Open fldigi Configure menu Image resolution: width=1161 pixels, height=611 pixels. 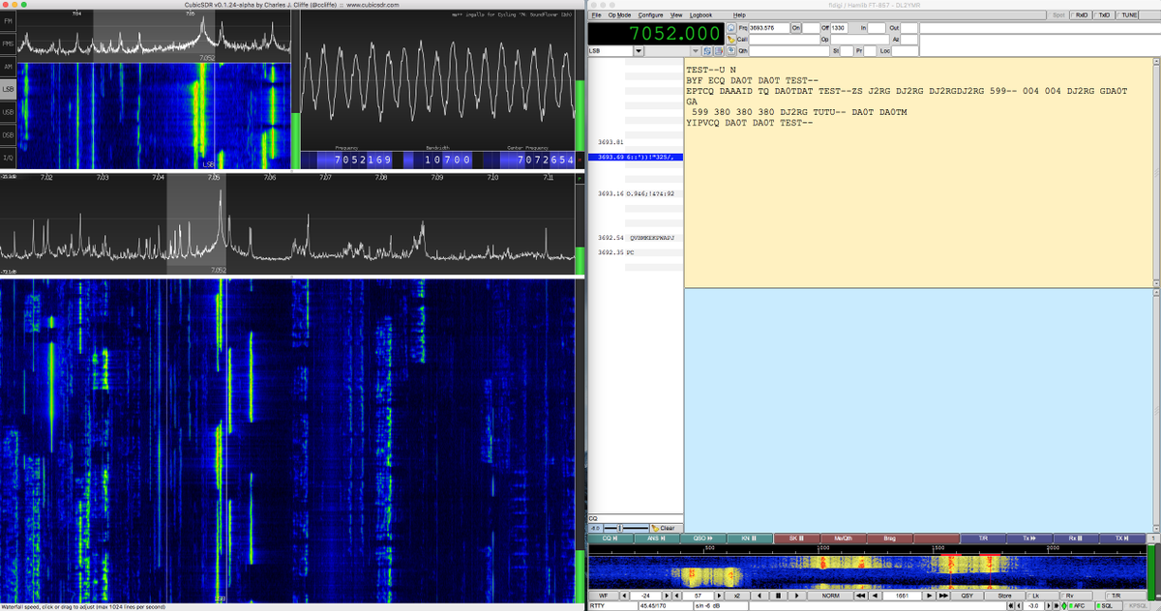pyautogui.click(x=650, y=15)
